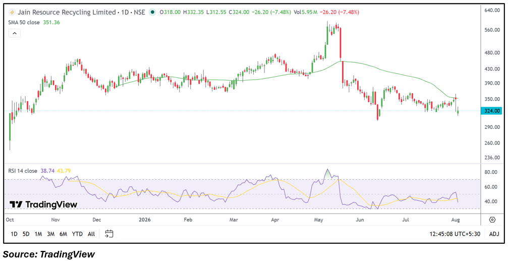The image size is (508, 261).
Task: Select the RSI 14 close indicator legend
Action: pyautogui.click(x=23, y=171)
